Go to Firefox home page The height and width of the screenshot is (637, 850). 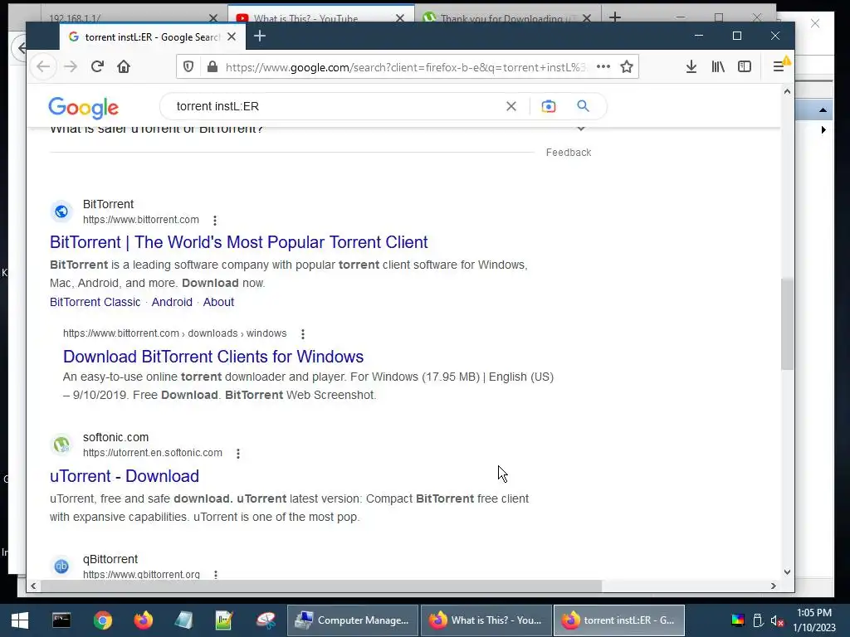pos(124,66)
